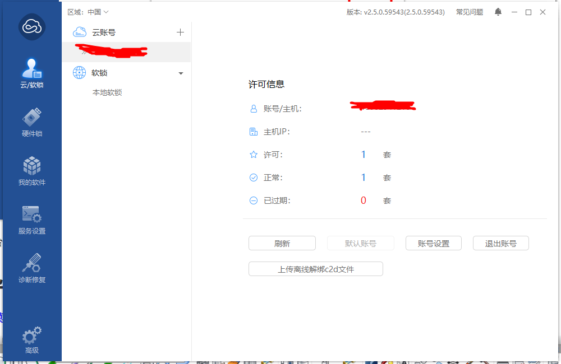Image resolution: width=561 pixels, height=364 pixels.
Task: Click the cloud logo at top left
Action: pyautogui.click(x=31, y=27)
